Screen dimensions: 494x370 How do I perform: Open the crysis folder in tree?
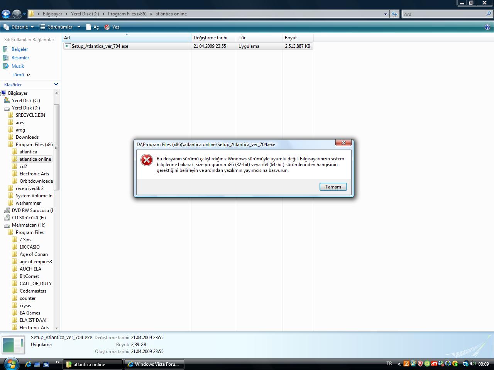point(25,306)
